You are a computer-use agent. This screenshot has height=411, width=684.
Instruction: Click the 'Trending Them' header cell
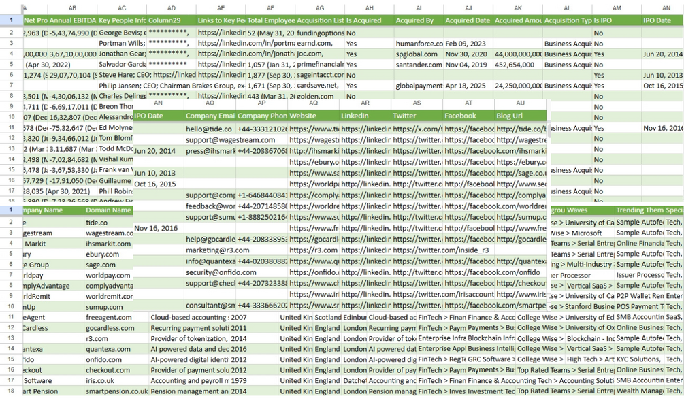pos(640,210)
